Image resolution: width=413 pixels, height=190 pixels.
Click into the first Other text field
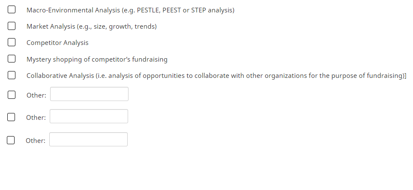[89, 94]
